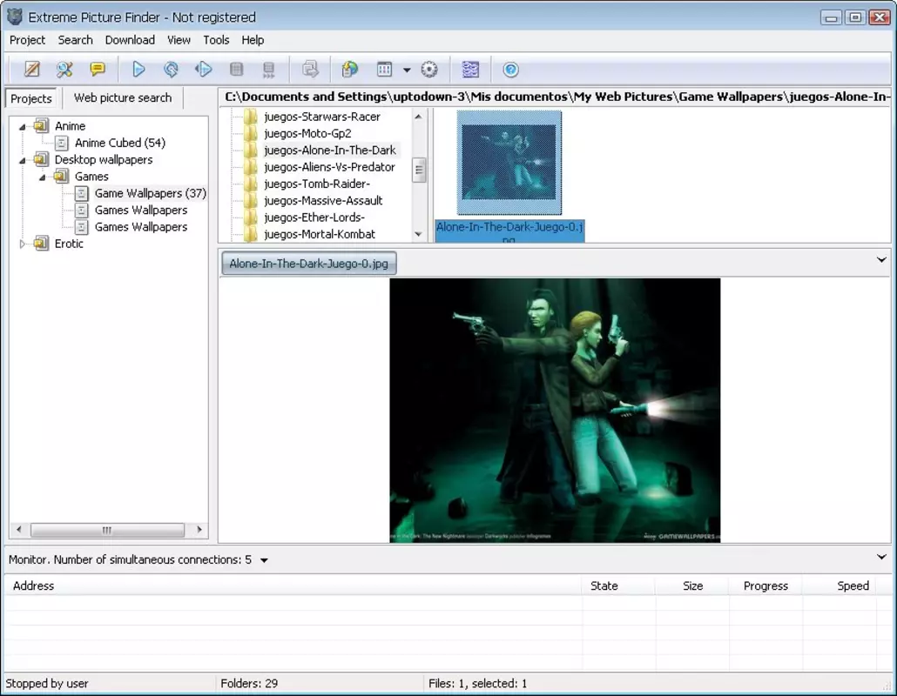Click the thumbnail view mode icon

tap(384, 70)
